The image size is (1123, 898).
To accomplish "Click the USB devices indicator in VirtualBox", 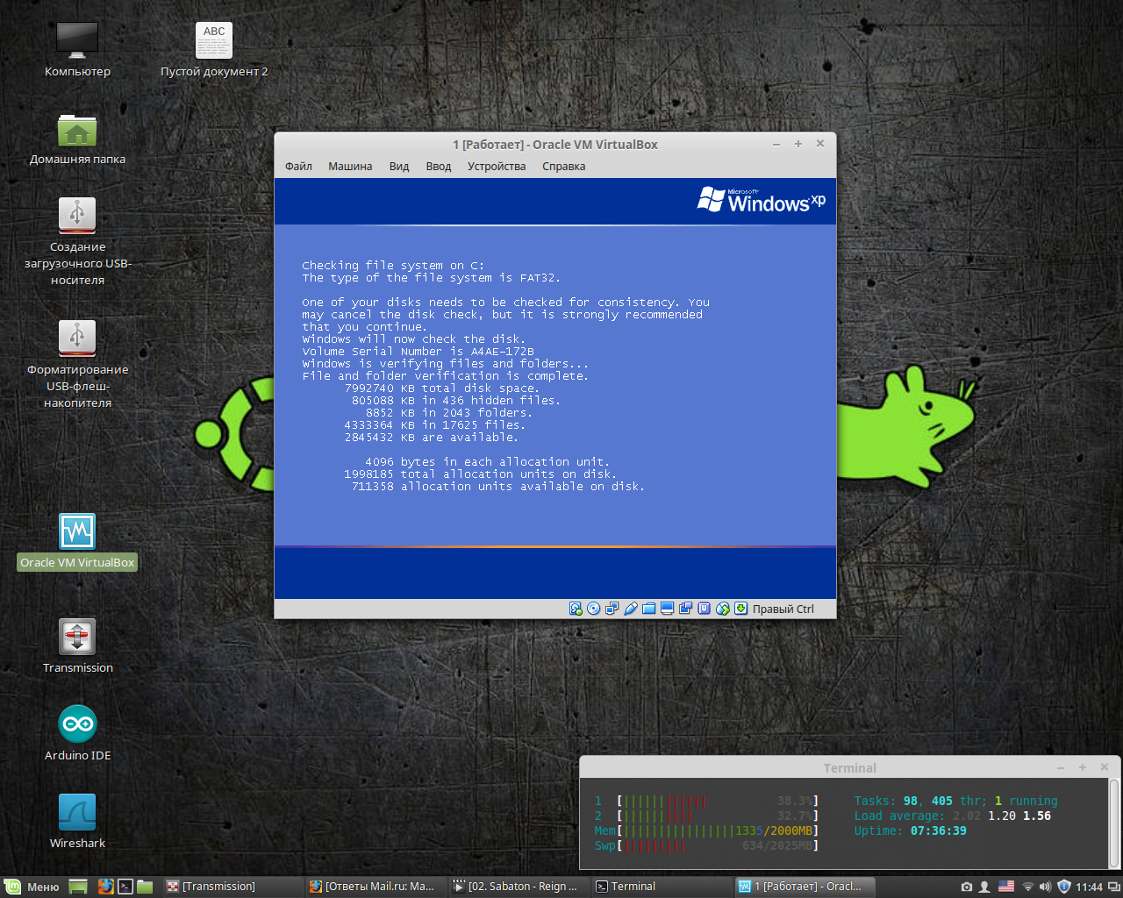I will click(x=631, y=609).
